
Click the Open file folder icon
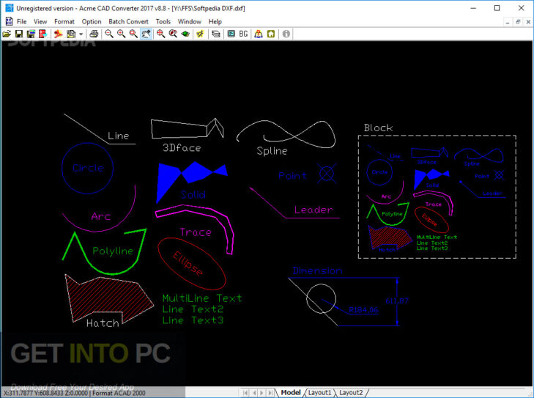pos(7,34)
